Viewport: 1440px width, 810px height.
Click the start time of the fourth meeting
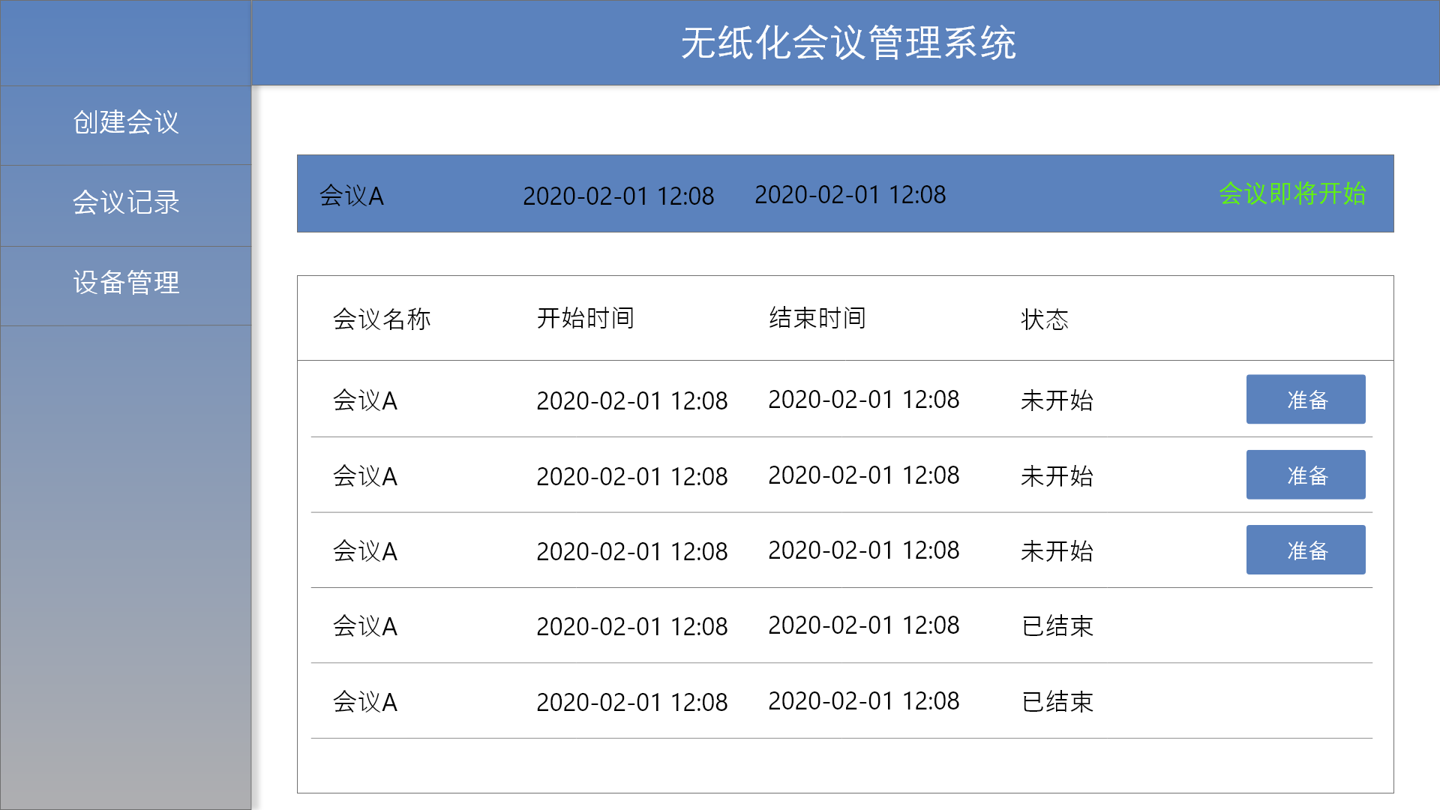[631, 625]
